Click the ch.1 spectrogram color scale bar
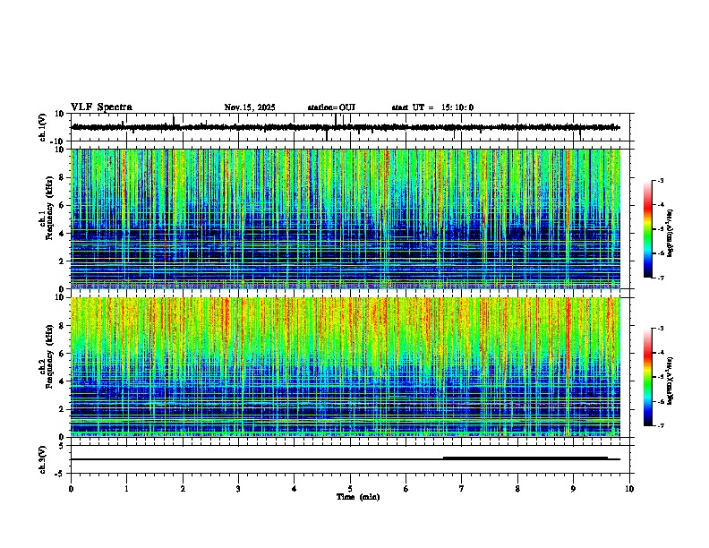Viewport: 709px width, 548px height. pyautogui.click(x=647, y=229)
